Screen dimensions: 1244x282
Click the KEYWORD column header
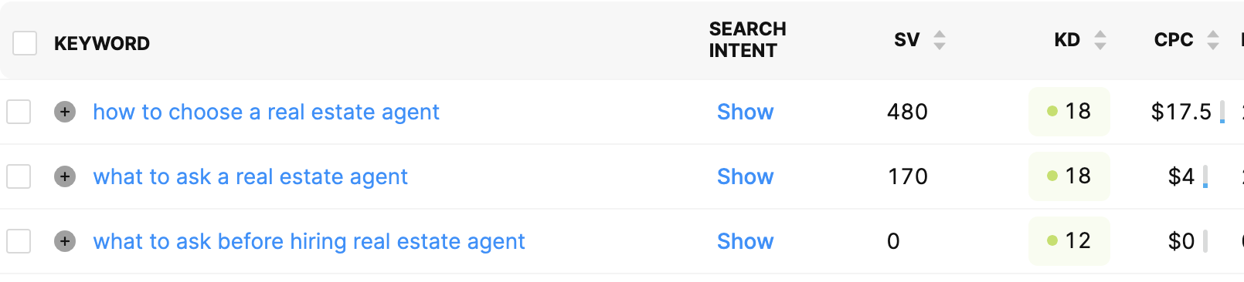102,43
